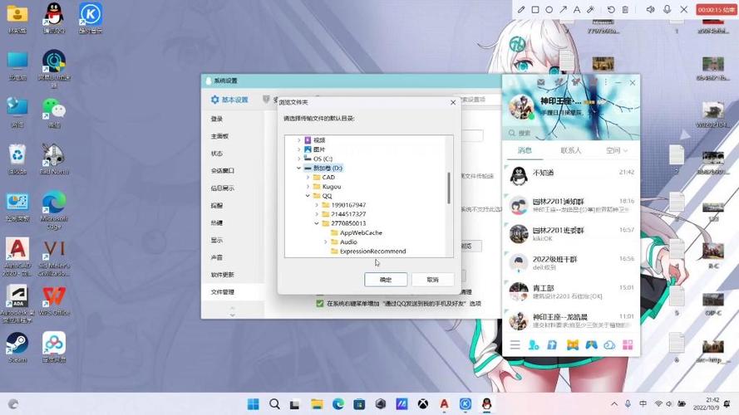The width and height of the screenshot is (739, 415).
Task: Open the cloud icon in QQ bottom bar
Action: pyautogui.click(x=609, y=345)
